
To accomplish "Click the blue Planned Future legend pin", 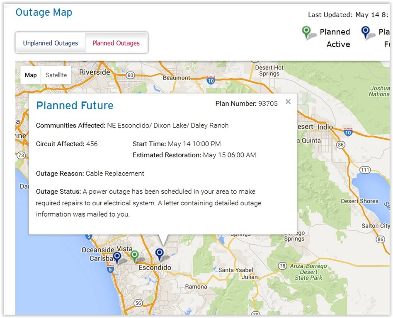I will (x=365, y=32).
